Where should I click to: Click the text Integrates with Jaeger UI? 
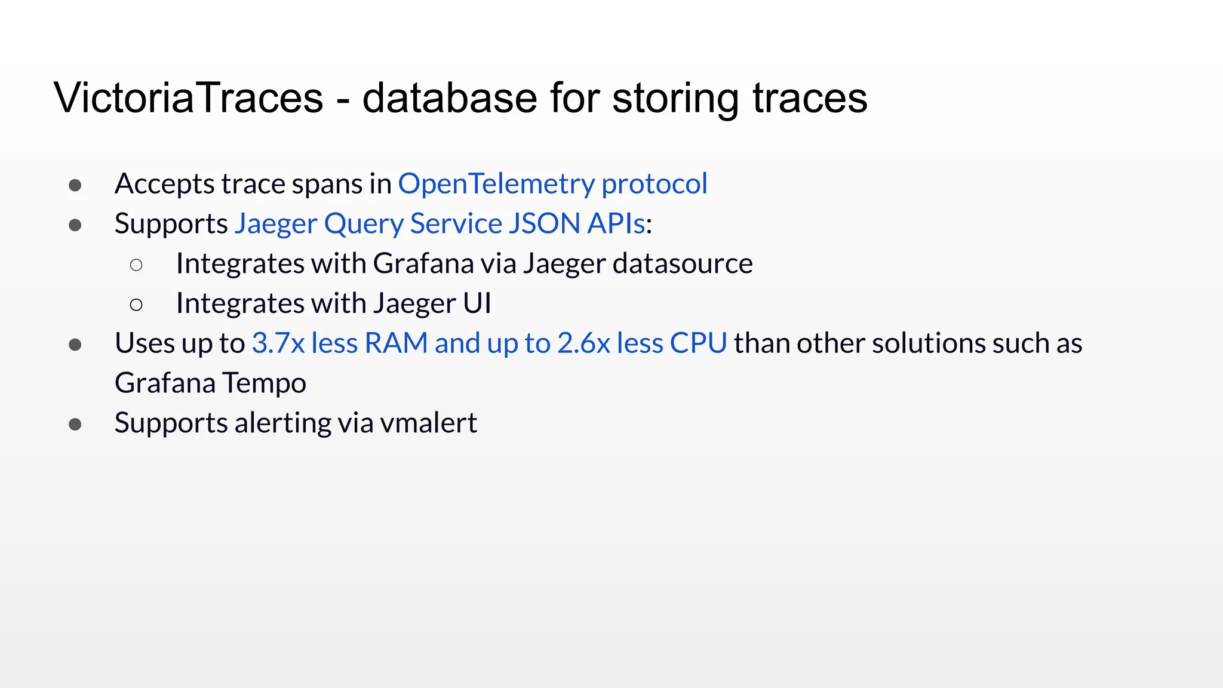[x=333, y=303]
